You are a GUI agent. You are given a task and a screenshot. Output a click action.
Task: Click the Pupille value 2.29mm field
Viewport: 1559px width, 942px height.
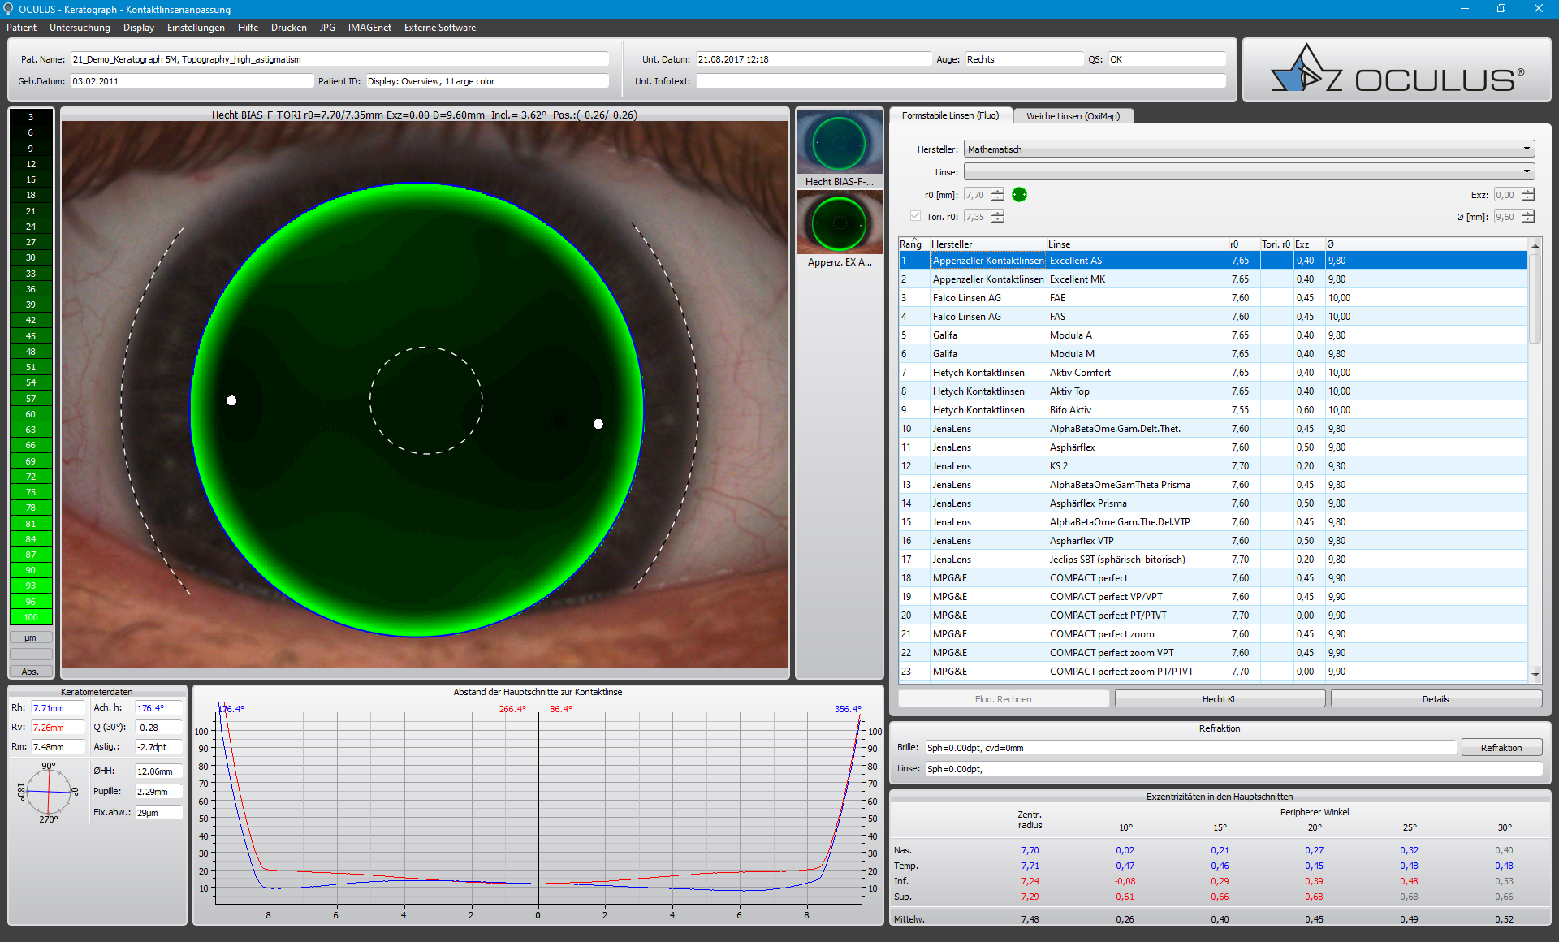pyautogui.click(x=158, y=792)
